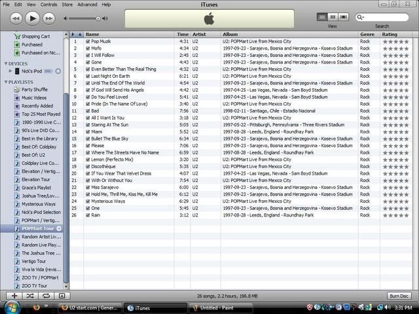The width and height of the screenshot is (419, 314).
Task: Collapse the PLAYLISTS section
Action: click(6, 82)
